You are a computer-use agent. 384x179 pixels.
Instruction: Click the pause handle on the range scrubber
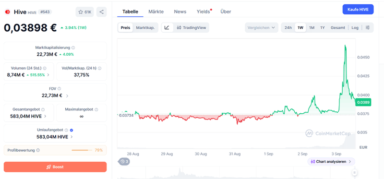click(354, 172)
